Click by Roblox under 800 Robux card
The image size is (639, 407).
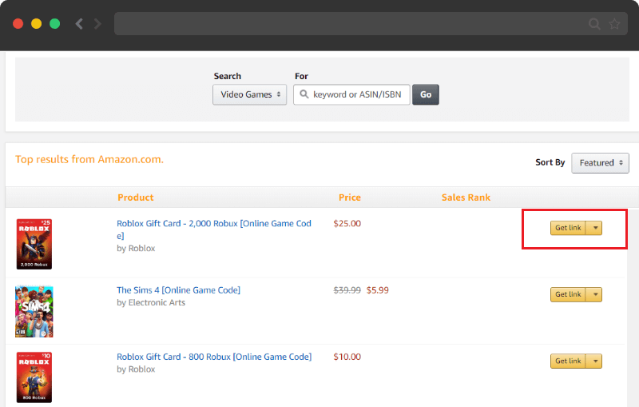[x=136, y=369]
